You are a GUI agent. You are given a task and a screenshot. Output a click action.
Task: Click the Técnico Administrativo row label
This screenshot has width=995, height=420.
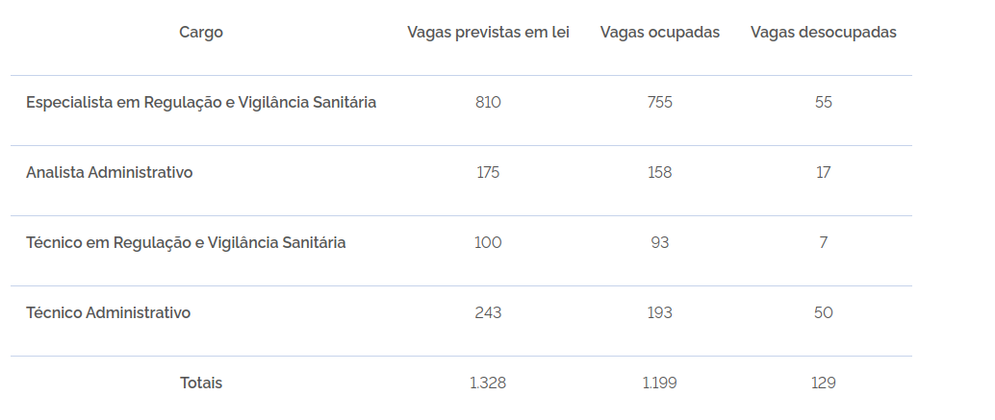click(108, 313)
